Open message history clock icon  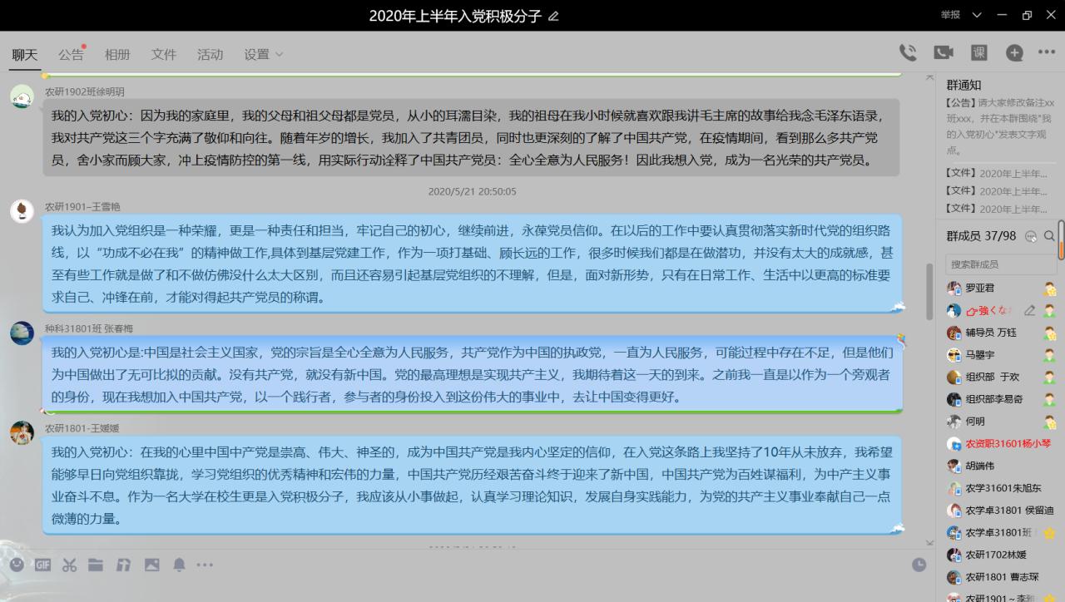pyautogui.click(x=919, y=565)
